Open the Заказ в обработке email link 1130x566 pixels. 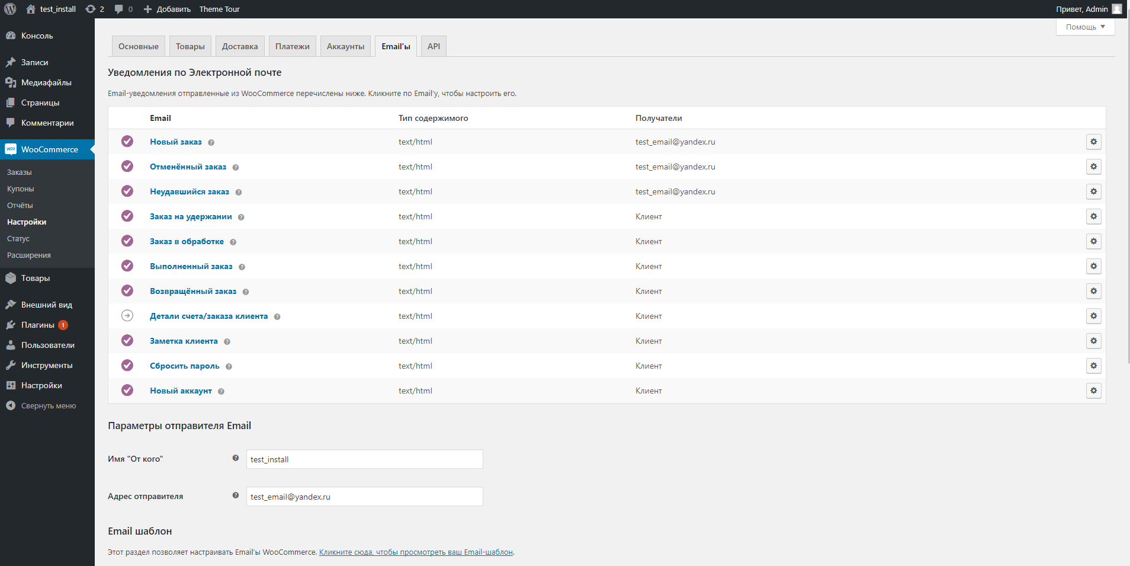tap(187, 241)
